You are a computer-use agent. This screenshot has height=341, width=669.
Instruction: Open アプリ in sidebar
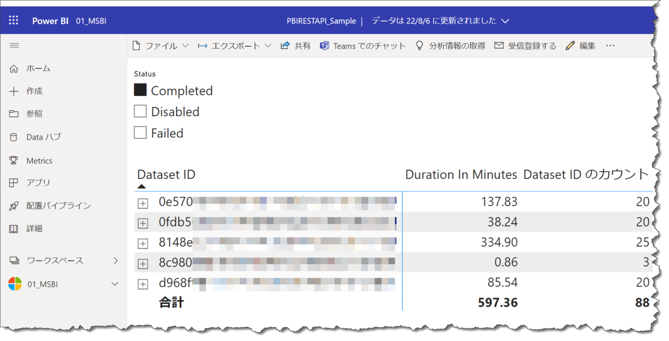[x=38, y=183]
